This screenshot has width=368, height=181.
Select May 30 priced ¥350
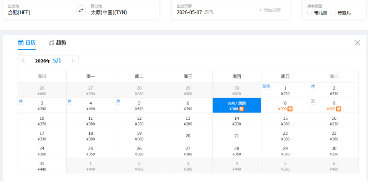coord(334,151)
